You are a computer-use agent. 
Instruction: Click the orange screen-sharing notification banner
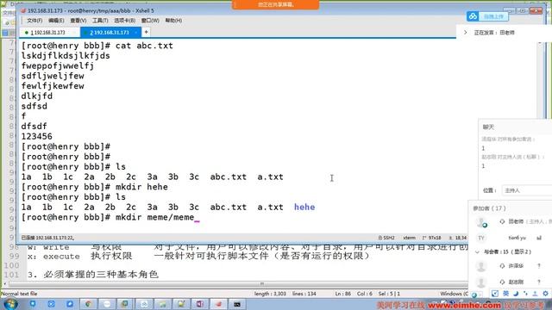[x=276, y=4]
